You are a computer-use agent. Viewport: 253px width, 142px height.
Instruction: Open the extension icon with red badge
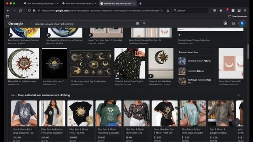pos(227,10)
